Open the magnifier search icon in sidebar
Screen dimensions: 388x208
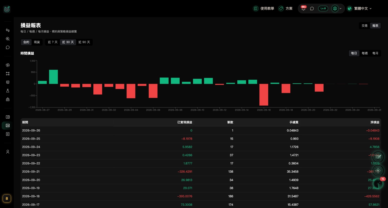tap(8, 39)
